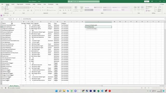Click the Cut scissors icon
This screenshot has height=93, width=166.
click(5, 7)
